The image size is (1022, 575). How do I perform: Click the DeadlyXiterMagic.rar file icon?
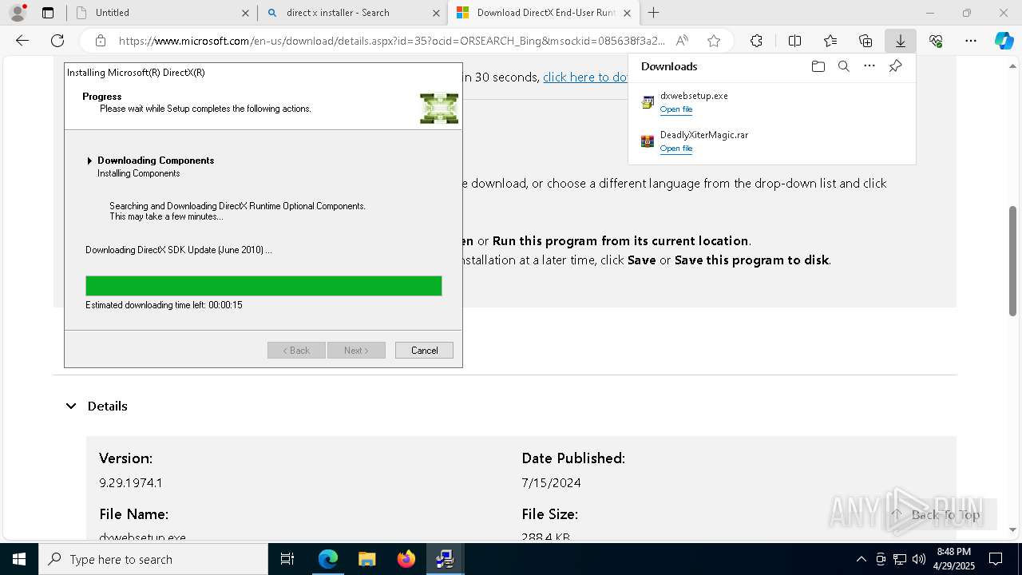(648, 141)
